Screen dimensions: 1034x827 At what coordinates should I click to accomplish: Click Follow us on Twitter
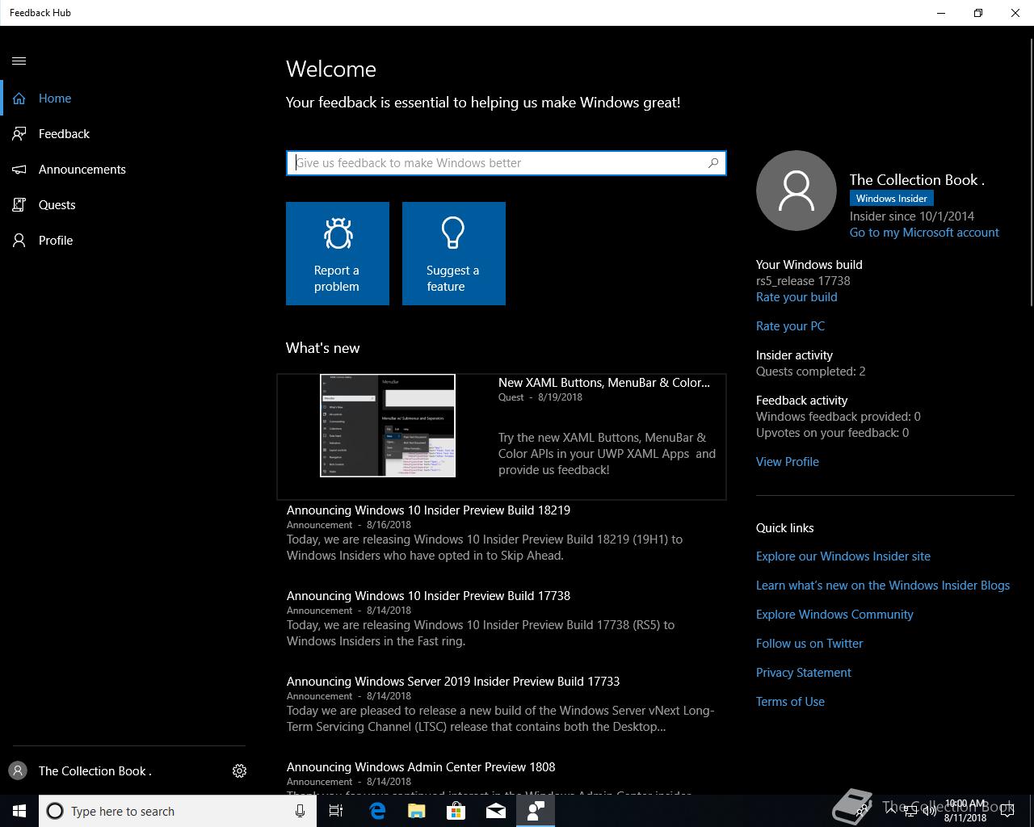[x=809, y=644]
